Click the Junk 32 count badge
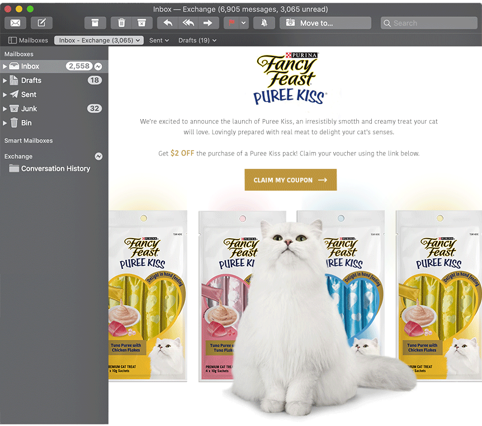 click(94, 108)
